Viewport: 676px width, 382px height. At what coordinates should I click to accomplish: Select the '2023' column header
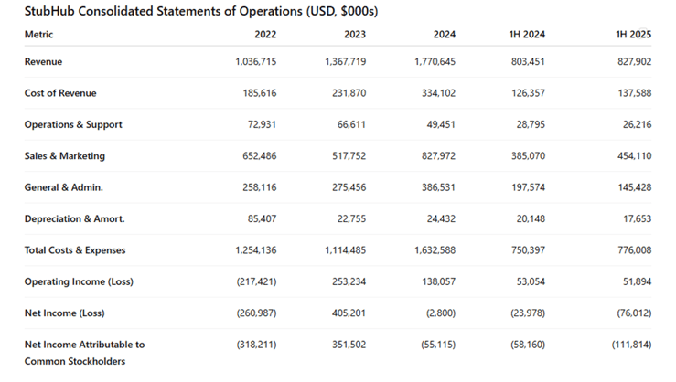pyautogui.click(x=355, y=35)
